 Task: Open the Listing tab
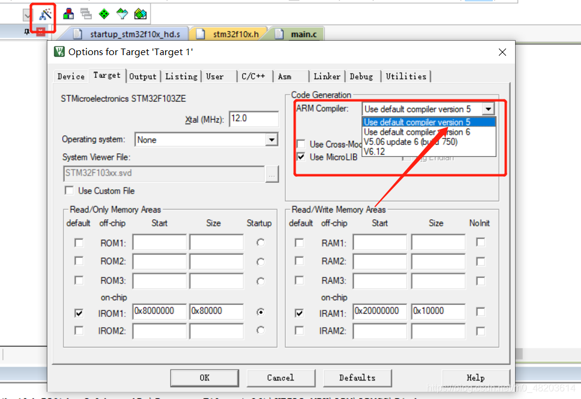tap(182, 76)
